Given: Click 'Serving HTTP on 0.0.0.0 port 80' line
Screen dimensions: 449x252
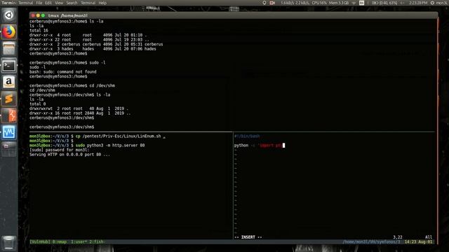Looking at the screenshot, I should pyautogui.click(x=69, y=154).
